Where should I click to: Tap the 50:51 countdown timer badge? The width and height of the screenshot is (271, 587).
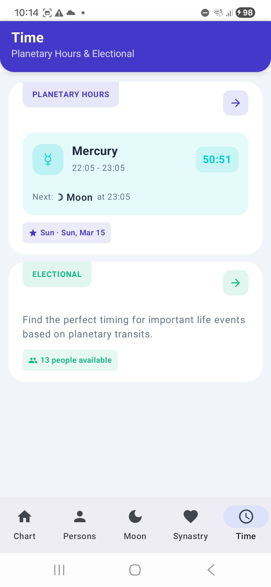point(217,160)
